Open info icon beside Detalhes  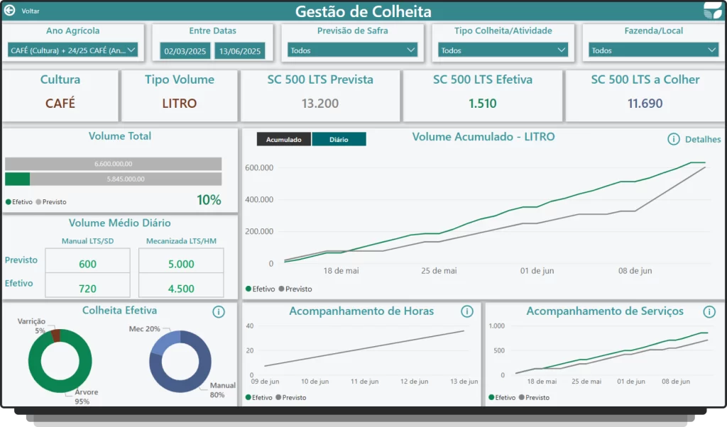[674, 139]
